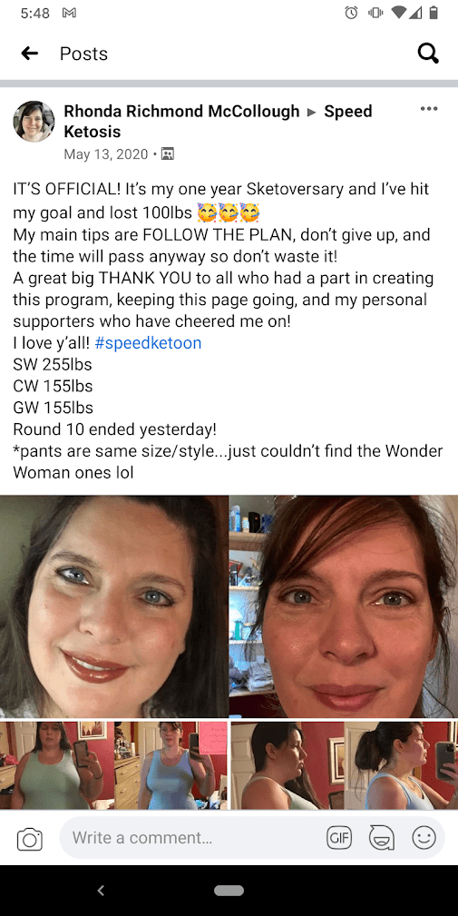
Task: Open the Speed Ketosis group link
Action: [x=218, y=121]
